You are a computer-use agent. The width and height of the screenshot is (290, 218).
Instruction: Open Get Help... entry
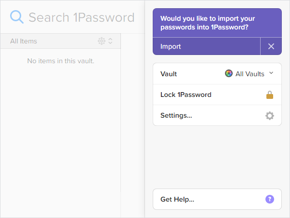click(217, 199)
